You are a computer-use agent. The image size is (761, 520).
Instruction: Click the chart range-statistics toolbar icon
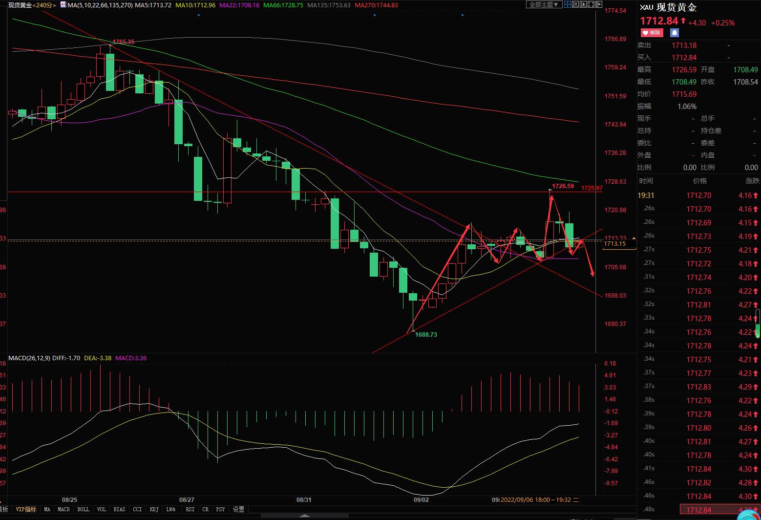[575, 4]
